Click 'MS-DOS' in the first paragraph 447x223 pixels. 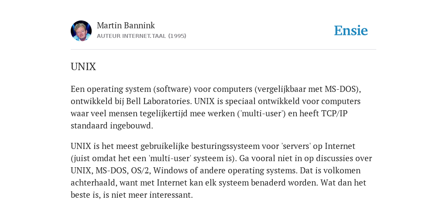[341, 89]
